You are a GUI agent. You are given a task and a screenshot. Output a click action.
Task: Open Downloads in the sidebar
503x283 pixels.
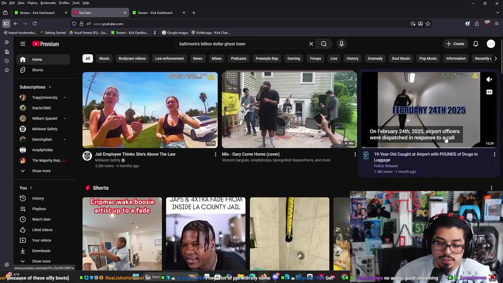click(43, 251)
